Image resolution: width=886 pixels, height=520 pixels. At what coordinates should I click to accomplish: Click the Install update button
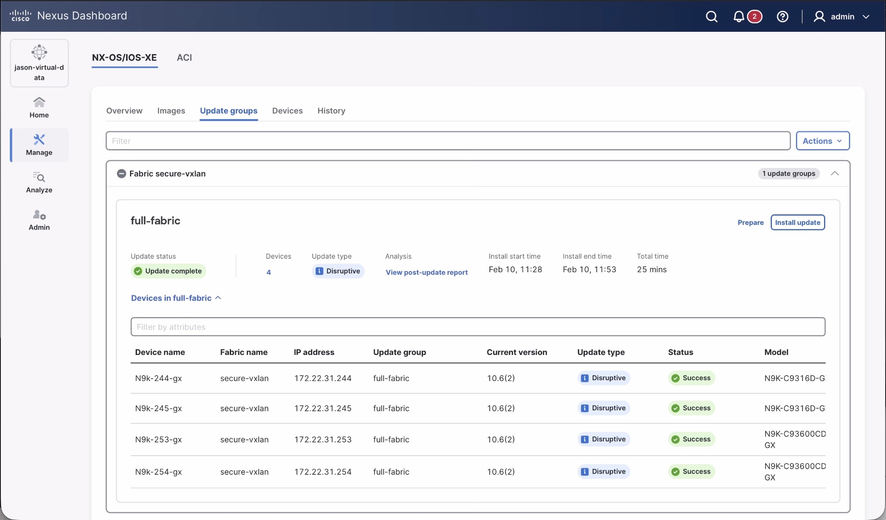pos(798,223)
